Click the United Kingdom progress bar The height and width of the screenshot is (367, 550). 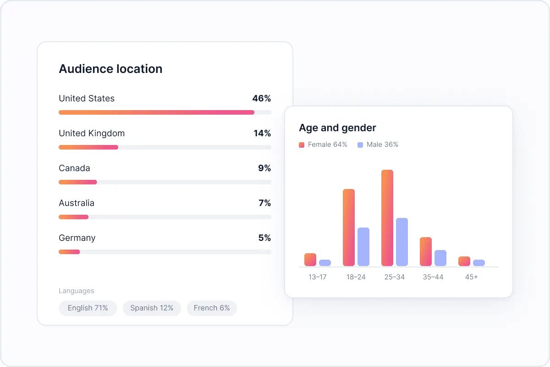165,147
